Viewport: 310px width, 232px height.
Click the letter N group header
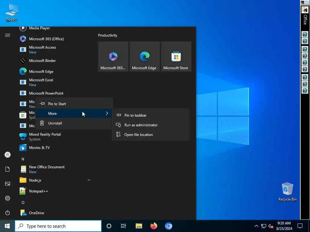(23, 159)
